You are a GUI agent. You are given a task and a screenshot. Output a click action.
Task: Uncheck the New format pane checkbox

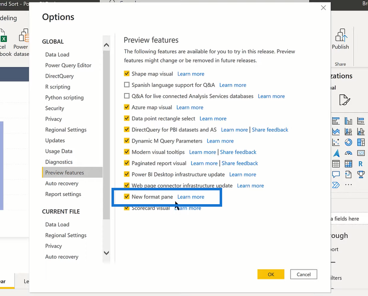(x=127, y=197)
